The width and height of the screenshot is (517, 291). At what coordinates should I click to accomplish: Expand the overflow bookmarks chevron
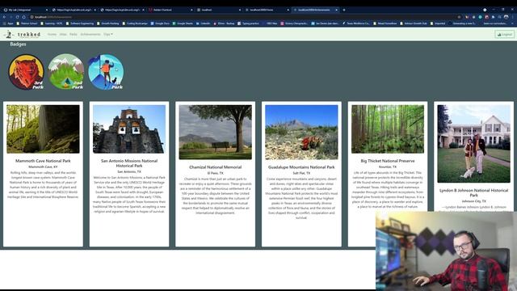pyautogui.click(x=513, y=23)
